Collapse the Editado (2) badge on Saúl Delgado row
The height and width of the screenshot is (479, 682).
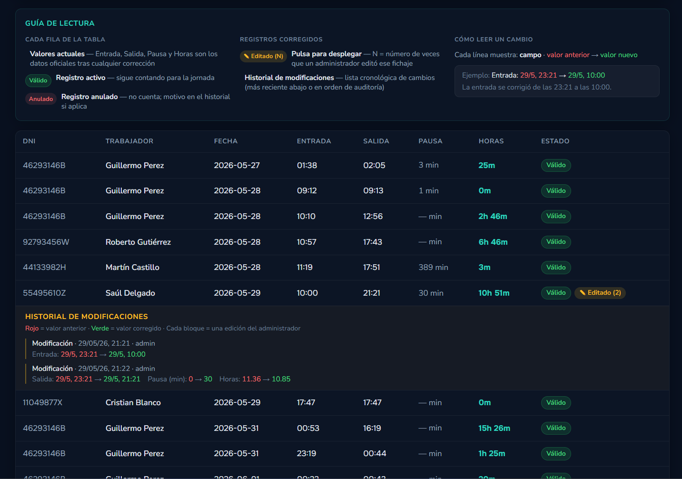[x=600, y=293]
